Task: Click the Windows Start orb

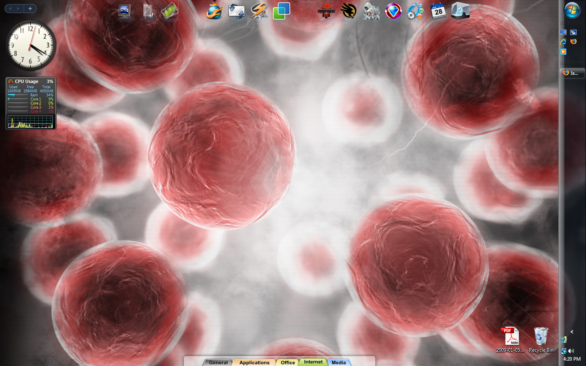Action: pos(572,11)
